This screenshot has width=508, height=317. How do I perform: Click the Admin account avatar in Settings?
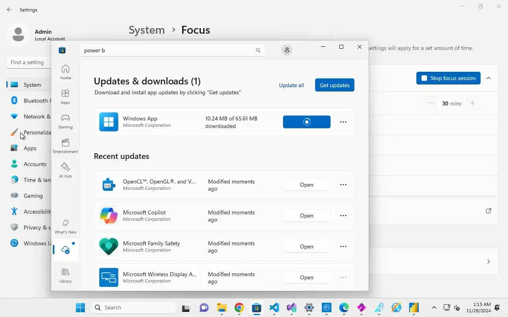(18, 34)
